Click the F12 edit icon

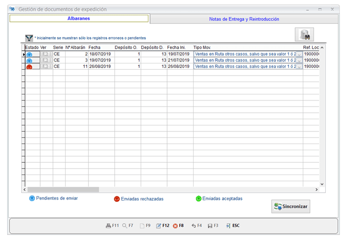(x=159, y=225)
